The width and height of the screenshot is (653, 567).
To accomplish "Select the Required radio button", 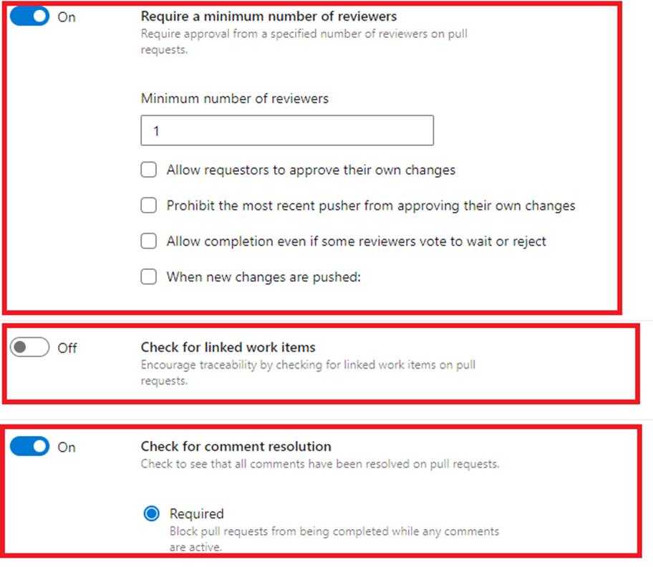I will coord(151,513).
